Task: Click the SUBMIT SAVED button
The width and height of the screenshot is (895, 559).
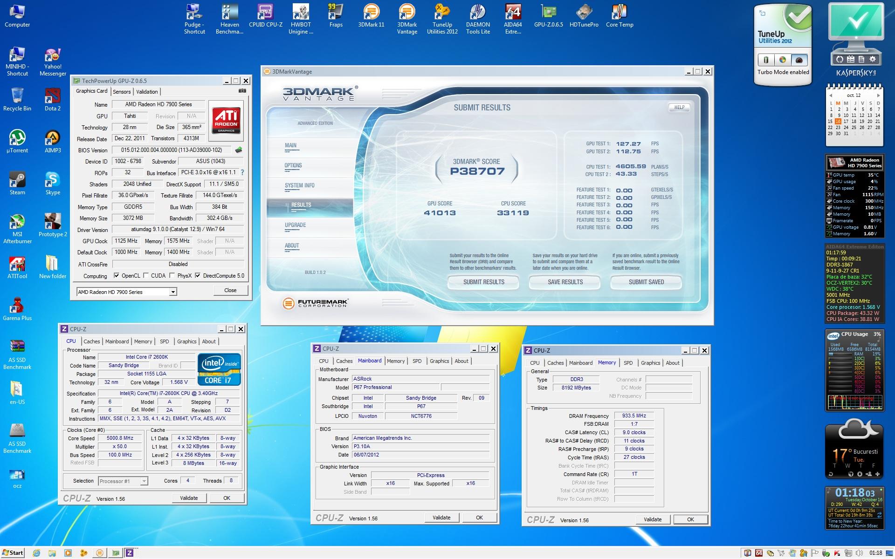Action: [x=646, y=282]
